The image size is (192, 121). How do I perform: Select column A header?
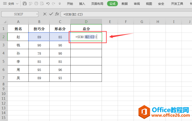pyautogui.click(x=18, y=22)
